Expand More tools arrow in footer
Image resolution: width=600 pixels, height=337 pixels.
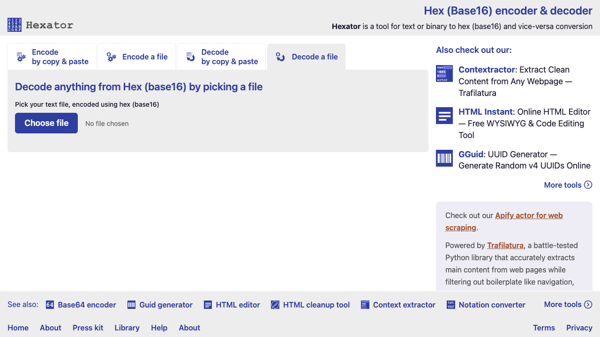[588, 305]
